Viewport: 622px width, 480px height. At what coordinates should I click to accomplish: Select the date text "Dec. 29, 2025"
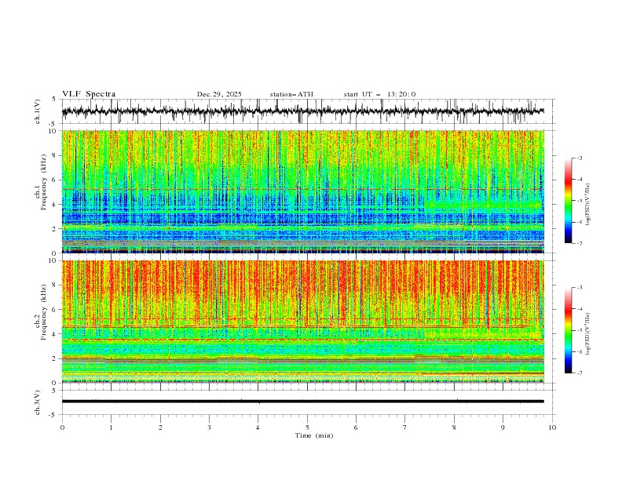click(x=219, y=94)
